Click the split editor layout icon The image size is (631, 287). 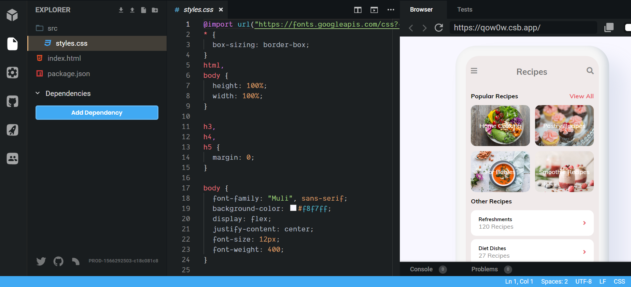click(357, 10)
